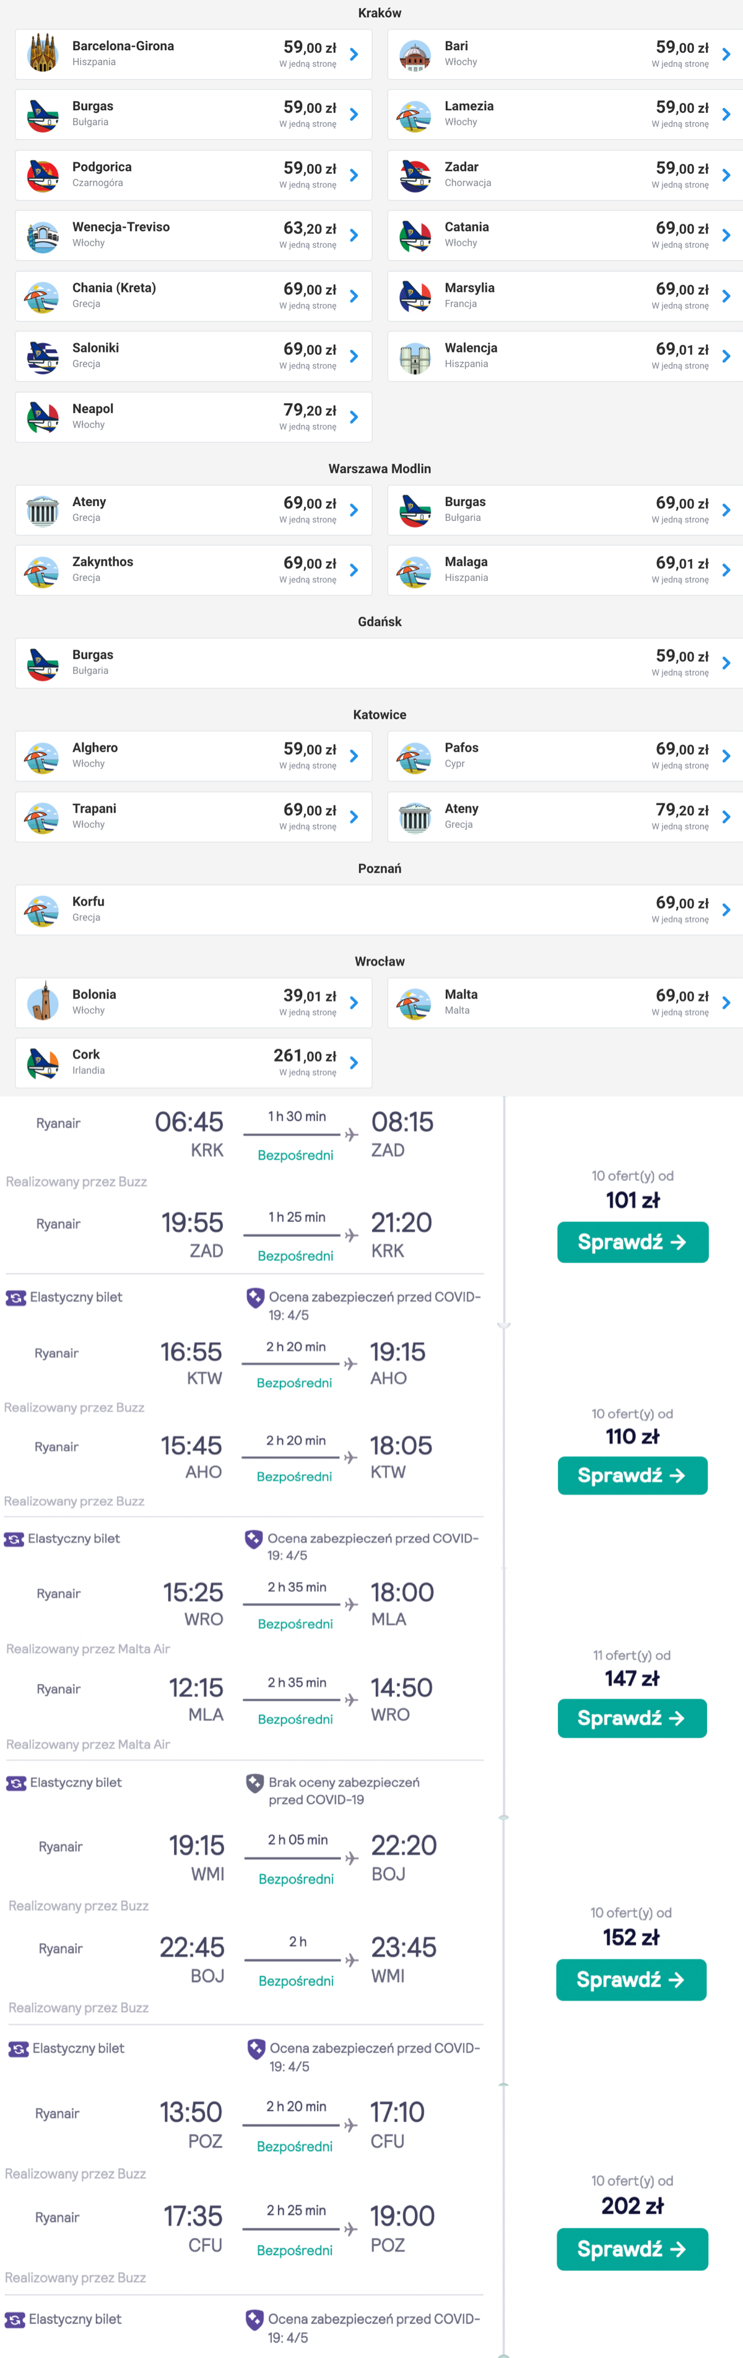Click the Cork plane tail flag icon

[42, 1063]
